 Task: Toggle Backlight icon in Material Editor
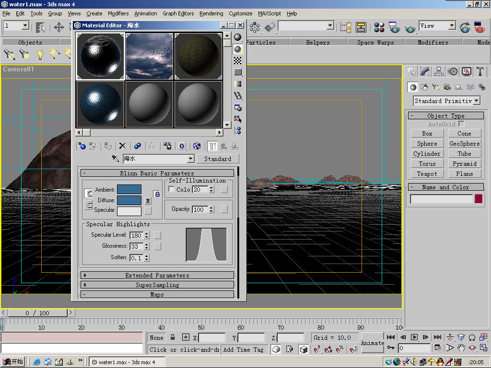pos(238,49)
